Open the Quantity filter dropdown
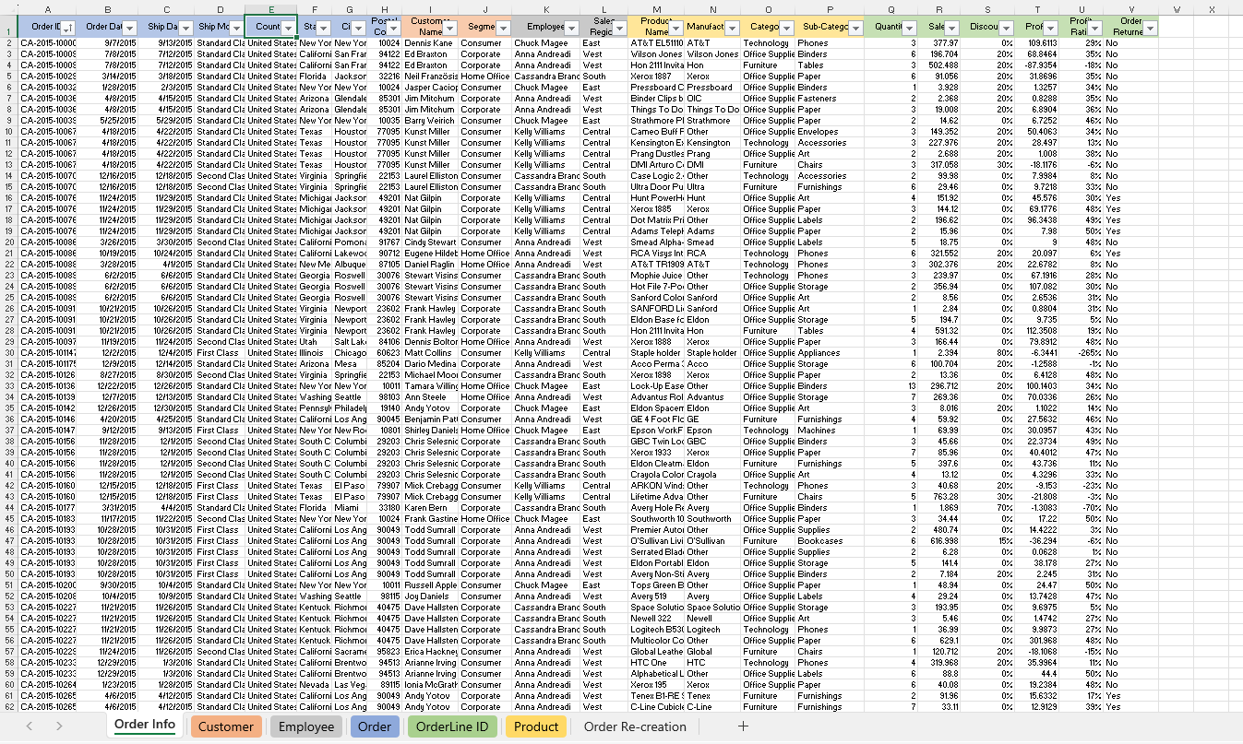 (909, 27)
